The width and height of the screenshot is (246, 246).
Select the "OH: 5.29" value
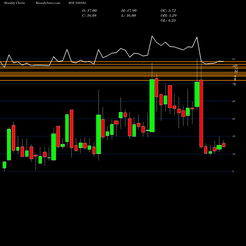click(x=169, y=16)
